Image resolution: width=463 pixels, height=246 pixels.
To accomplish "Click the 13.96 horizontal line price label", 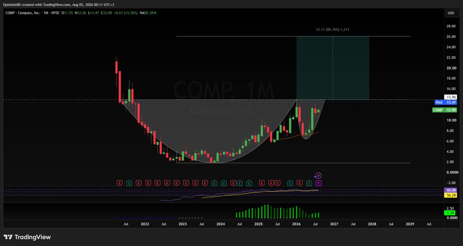I will tap(451, 97).
